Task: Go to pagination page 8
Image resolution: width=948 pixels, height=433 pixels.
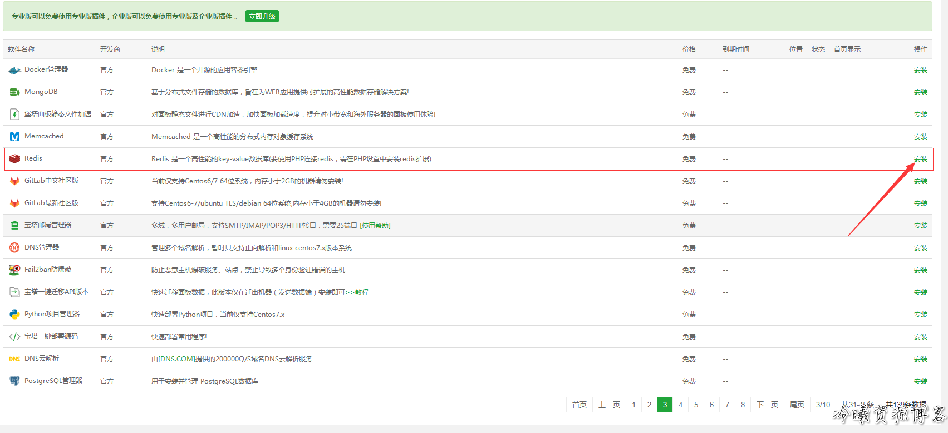Action: point(743,405)
